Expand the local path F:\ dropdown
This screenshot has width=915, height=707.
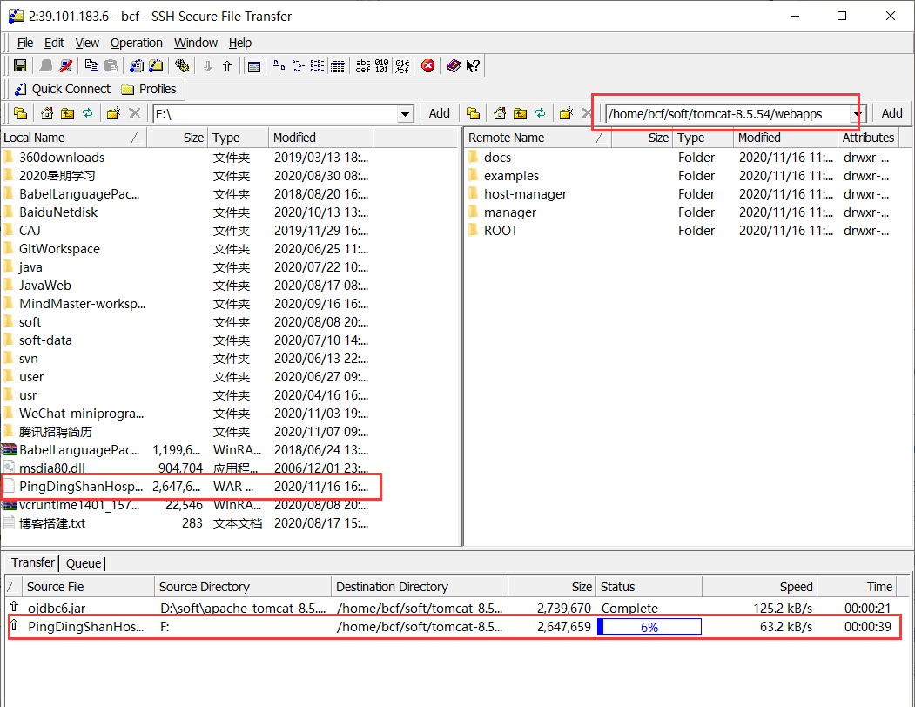405,114
